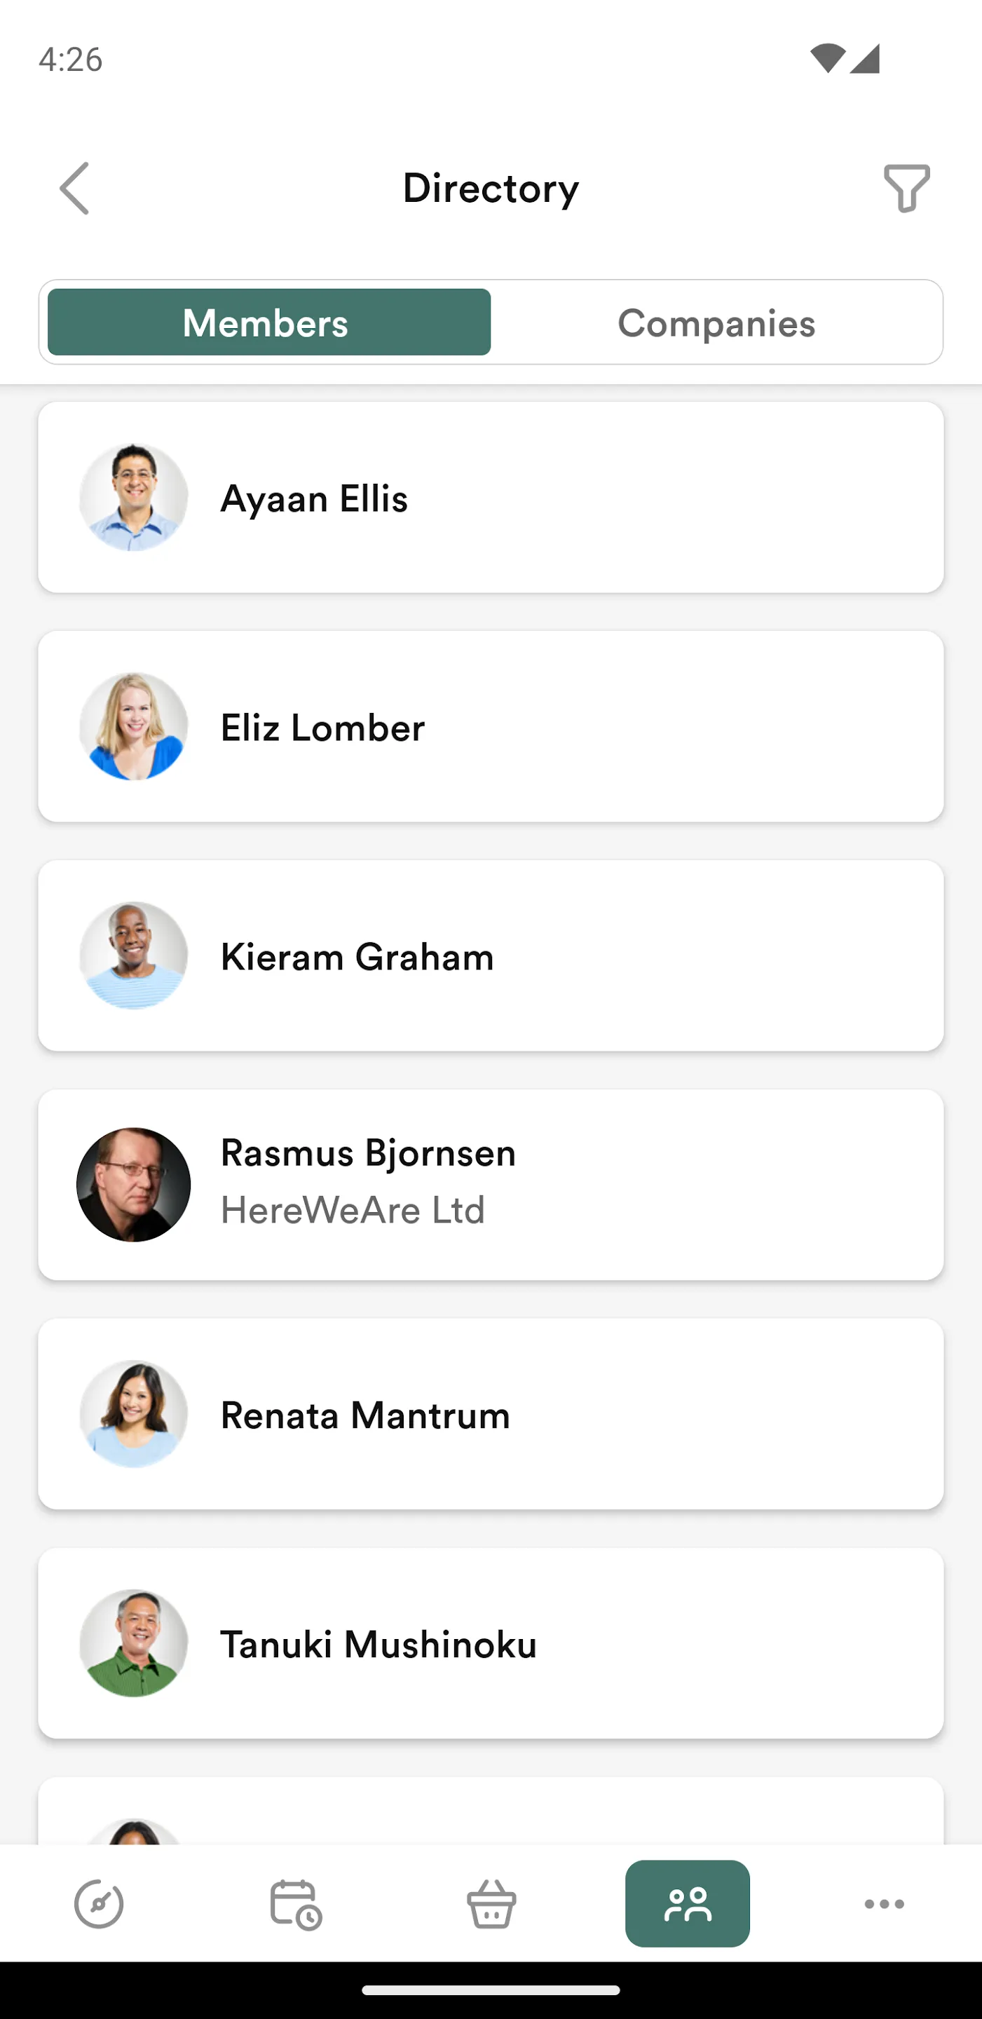This screenshot has width=982, height=2019.
Task: Tap Rasmus Bjornsen's avatar photo
Action: pos(134,1184)
